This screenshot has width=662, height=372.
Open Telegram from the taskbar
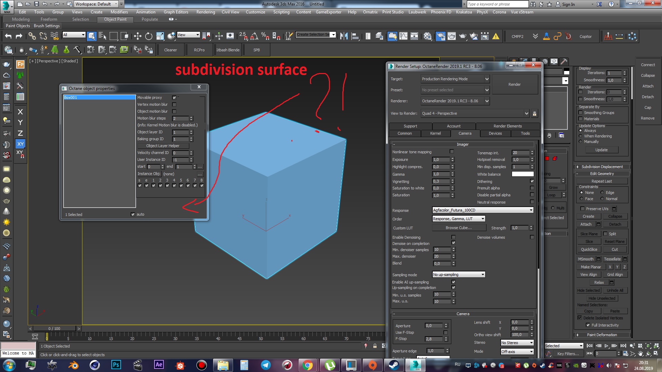point(265,365)
